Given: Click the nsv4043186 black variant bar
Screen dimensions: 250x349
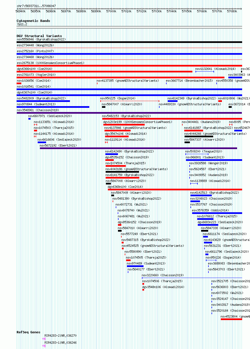Looking at the screenshot, I should (122, 172).
